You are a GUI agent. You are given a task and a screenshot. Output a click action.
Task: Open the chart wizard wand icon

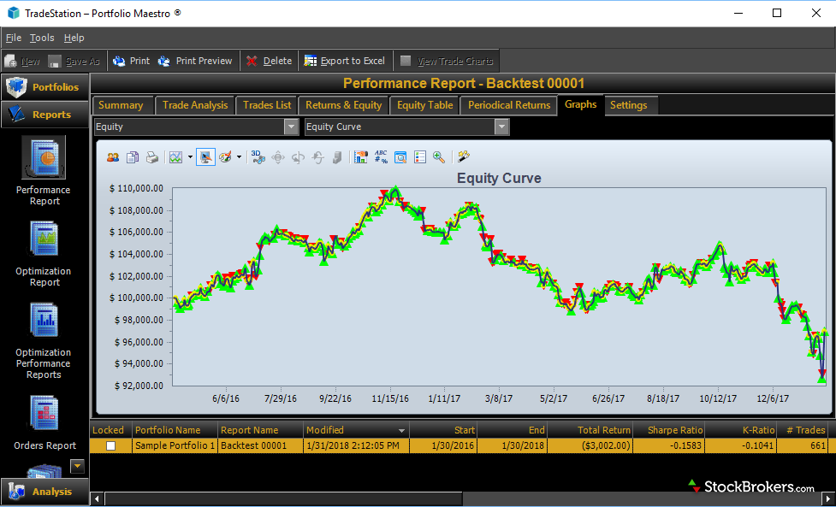pyautogui.click(x=463, y=156)
